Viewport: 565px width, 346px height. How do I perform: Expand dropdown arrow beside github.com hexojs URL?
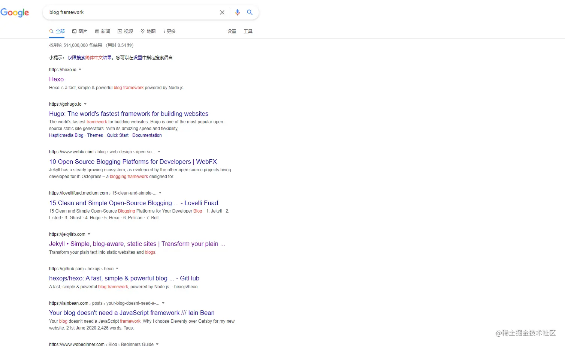[117, 268]
